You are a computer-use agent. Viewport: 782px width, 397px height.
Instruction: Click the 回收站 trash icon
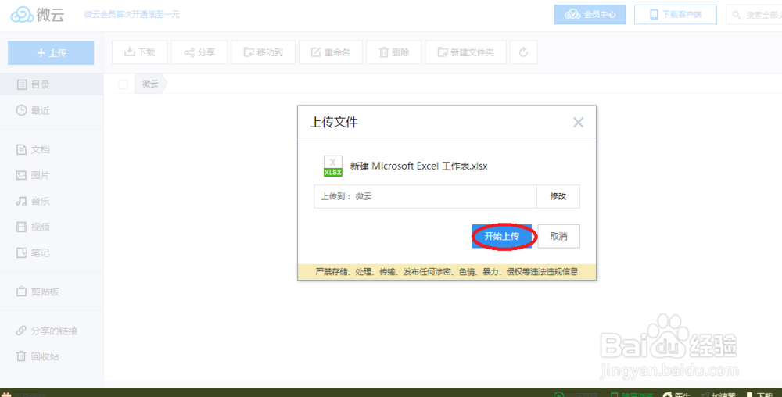pos(21,356)
